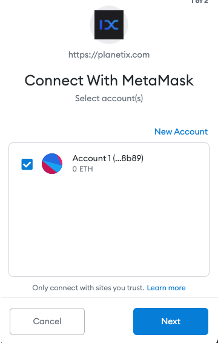218x343 pixels.
Task: Click the pink segment of the account avatar
Action: point(48,169)
